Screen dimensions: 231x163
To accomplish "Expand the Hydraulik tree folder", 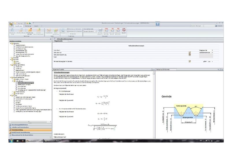I will pyautogui.click(x=10, y=58).
